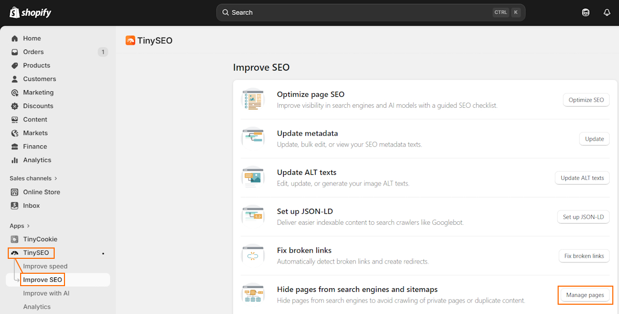Open the notifications bell
The height and width of the screenshot is (314, 619).
click(x=607, y=12)
